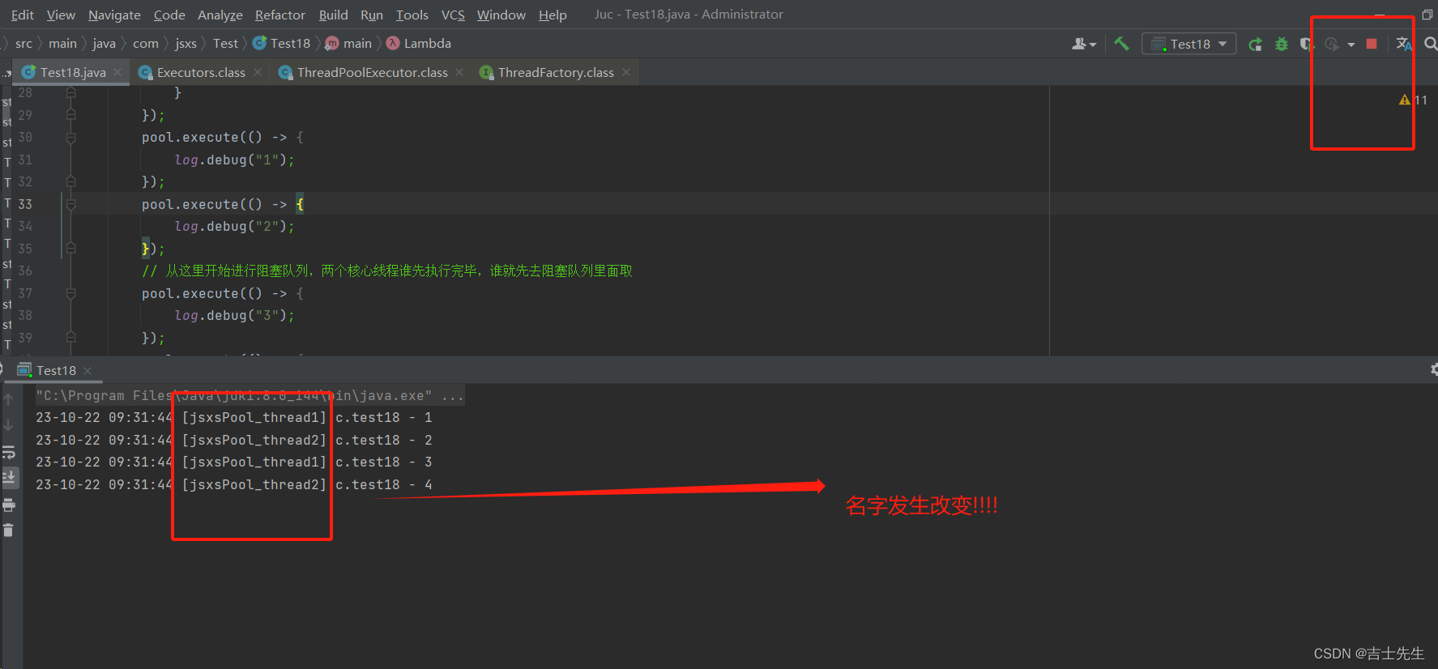Open the Navigate menu
Screen dimensions: 1438x669
114,15
